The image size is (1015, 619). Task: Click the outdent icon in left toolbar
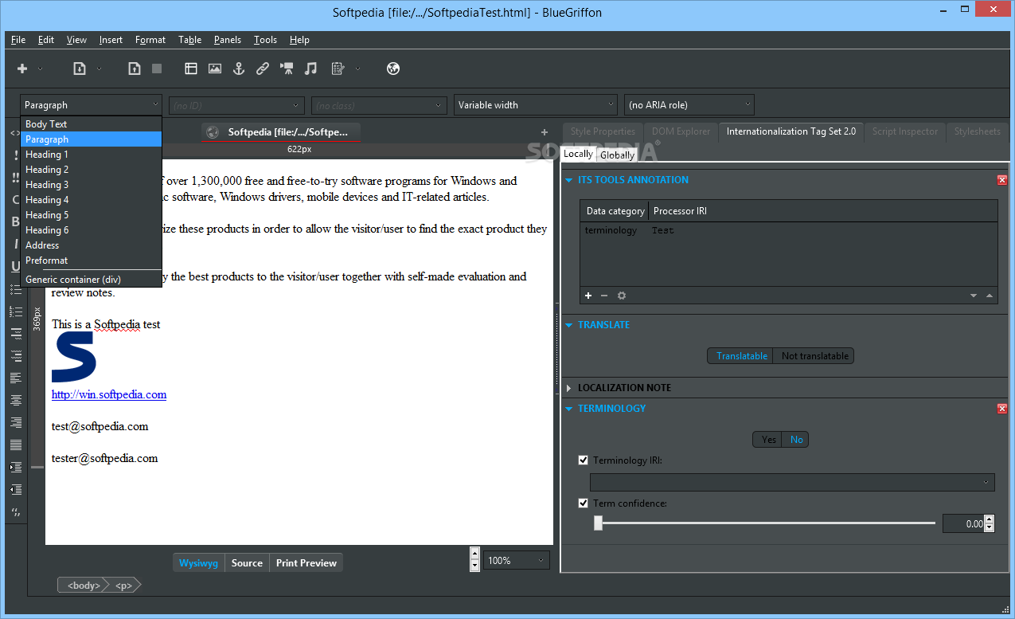16,489
